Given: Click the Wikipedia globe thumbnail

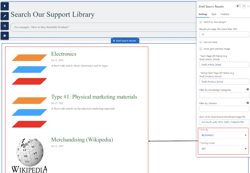Looking at the screenshot, I should 29,155.
